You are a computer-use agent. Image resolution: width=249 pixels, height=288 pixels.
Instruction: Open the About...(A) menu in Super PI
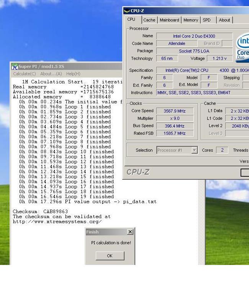[51, 74]
